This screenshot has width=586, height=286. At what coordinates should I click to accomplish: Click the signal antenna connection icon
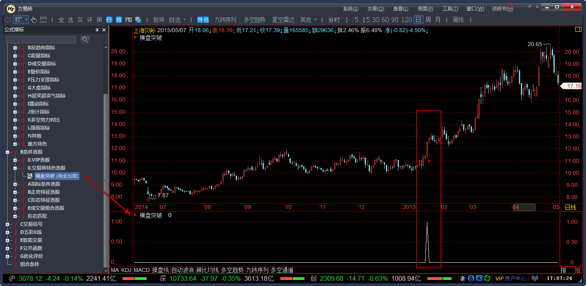tap(535, 278)
